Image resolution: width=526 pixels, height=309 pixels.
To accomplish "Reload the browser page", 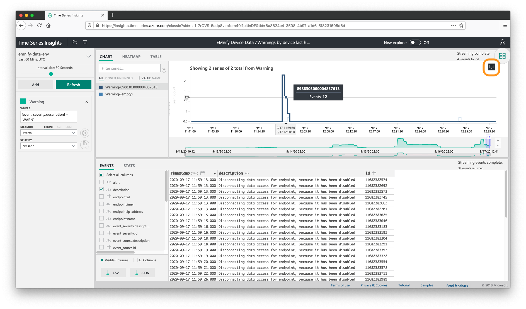I will [39, 25].
